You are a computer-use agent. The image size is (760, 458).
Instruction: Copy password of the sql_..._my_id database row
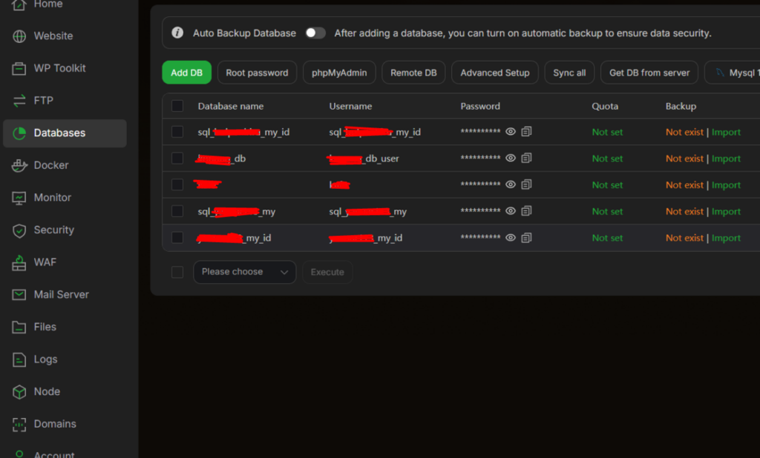[526, 131]
